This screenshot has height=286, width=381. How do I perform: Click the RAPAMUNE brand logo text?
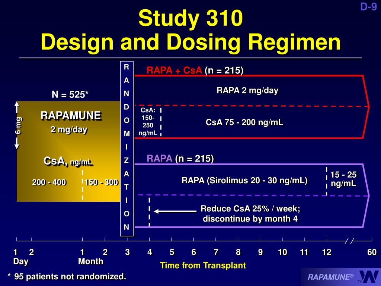pyautogui.click(x=331, y=277)
